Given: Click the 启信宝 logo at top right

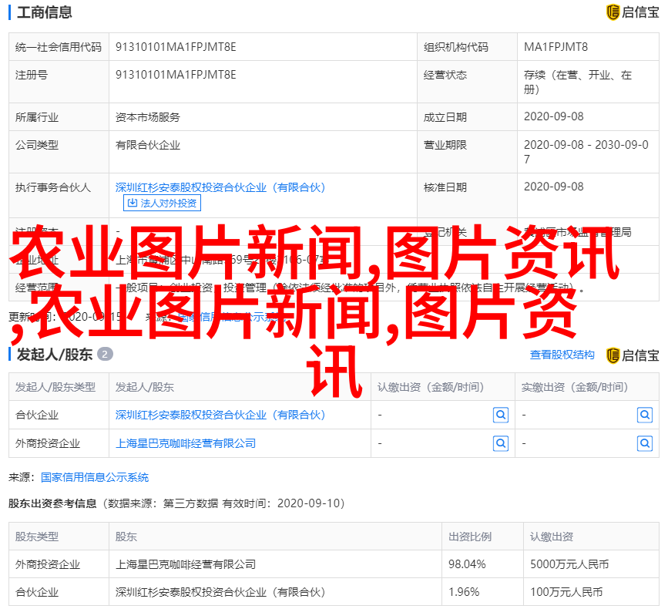Looking at the screenshot, I should pos(633,12).
